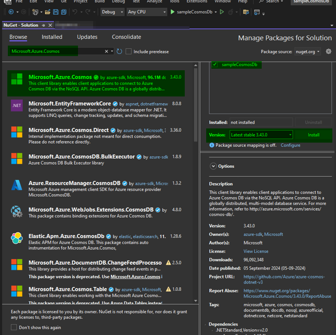This screenshot has width=336, height=335.
Task: Click the Microsoft.Azure.Cosmos green package icon
Action: [x=17, y=79]
